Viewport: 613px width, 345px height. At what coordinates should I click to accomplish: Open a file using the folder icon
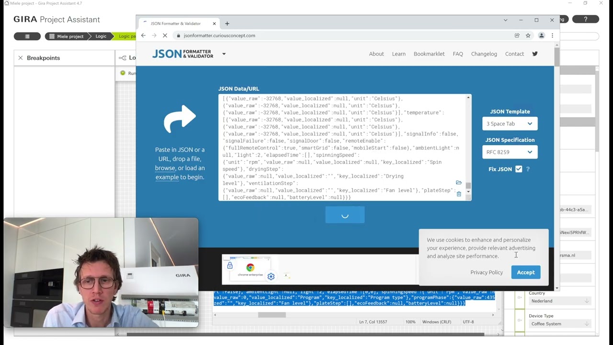(459, 183)
